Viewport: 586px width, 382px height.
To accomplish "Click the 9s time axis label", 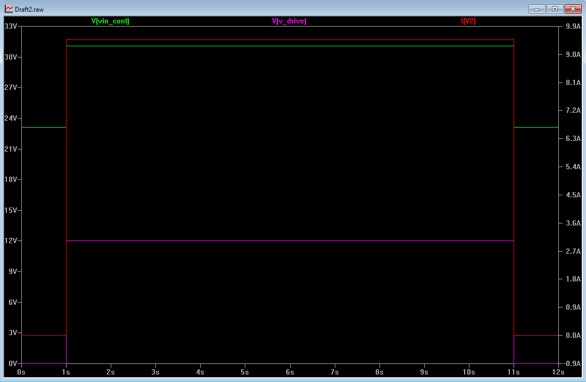I will coord(424,372).
